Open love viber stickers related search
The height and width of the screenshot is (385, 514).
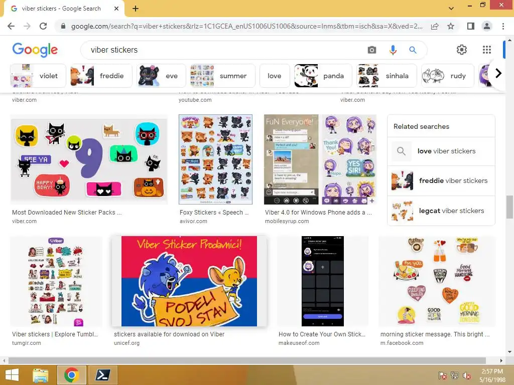(x=441, y=151)
